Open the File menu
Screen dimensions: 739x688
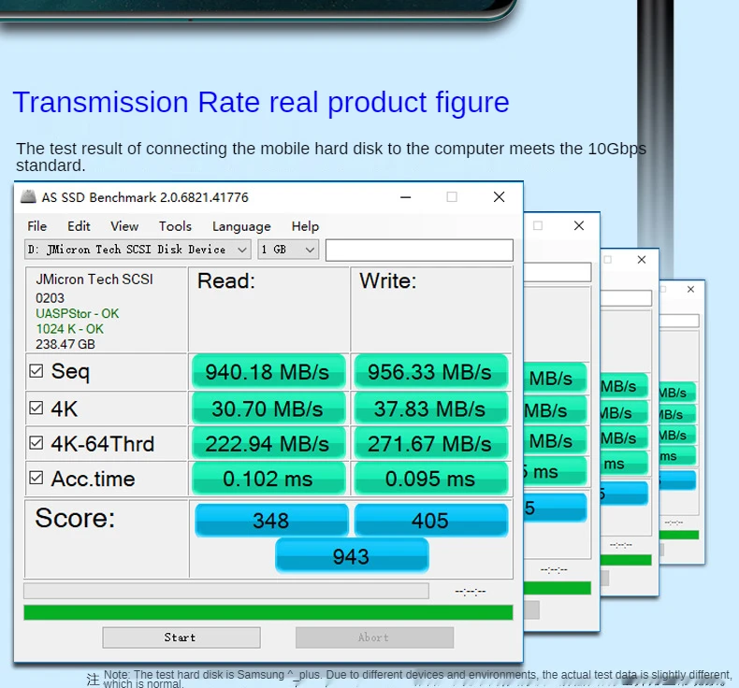click(x=37, y=226)
